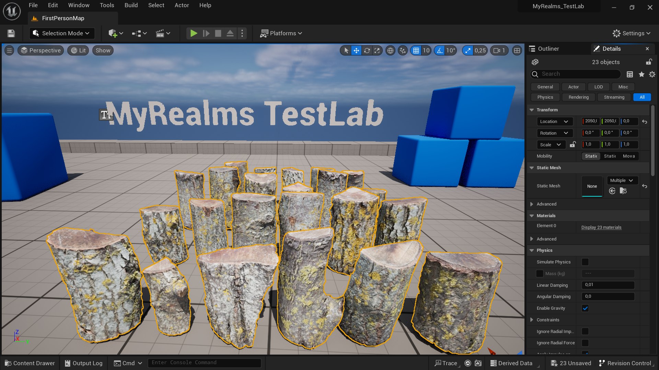Open the Platforms dropdown

pyautogui.click(x=281, y=33)
